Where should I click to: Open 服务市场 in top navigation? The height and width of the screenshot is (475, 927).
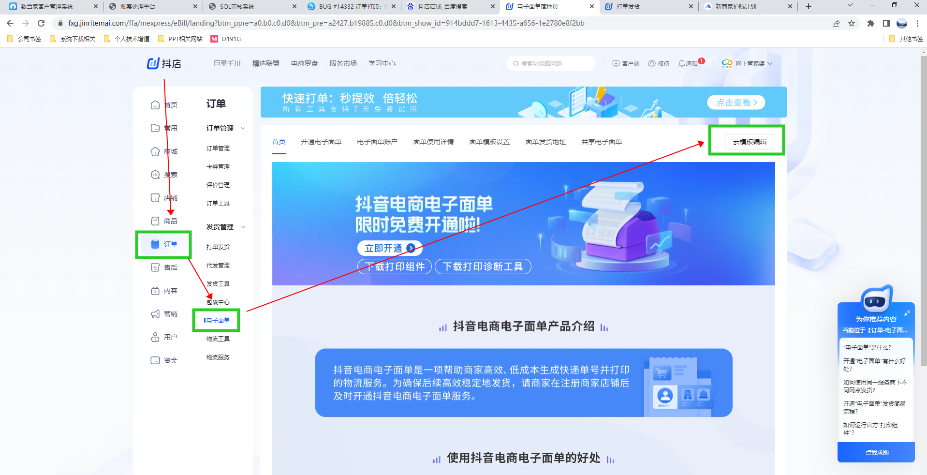pyautogui.click(x=343, y=63)
